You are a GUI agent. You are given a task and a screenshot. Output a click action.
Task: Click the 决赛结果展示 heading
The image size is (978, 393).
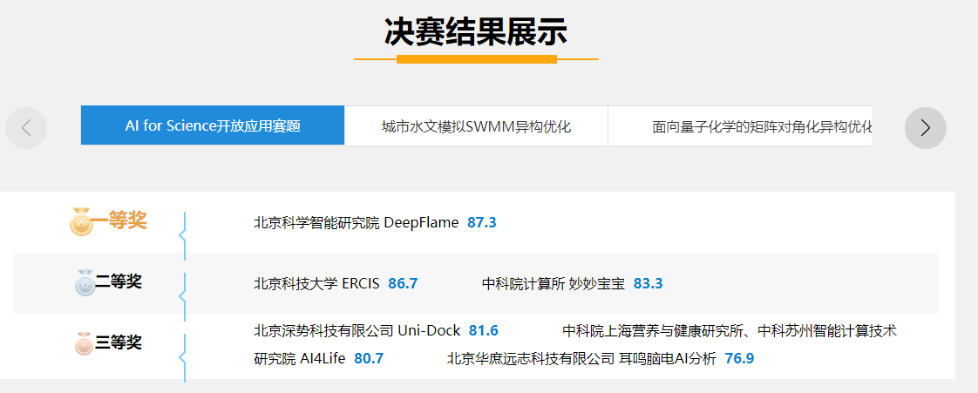(476, 31)
